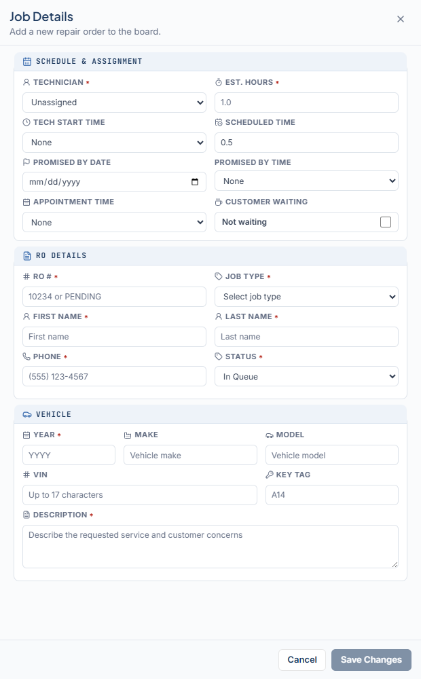421x679 pixels.
Task: Click the person icon next to Technician
Action: tap(26, 82)
